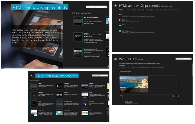
Task: Open the App bars and commands tile thumbnail
Action: click(x=78, y=21)
